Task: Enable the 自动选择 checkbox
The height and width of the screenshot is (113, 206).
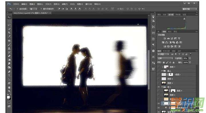Action: pyautogui.click(x=18, y=9)
